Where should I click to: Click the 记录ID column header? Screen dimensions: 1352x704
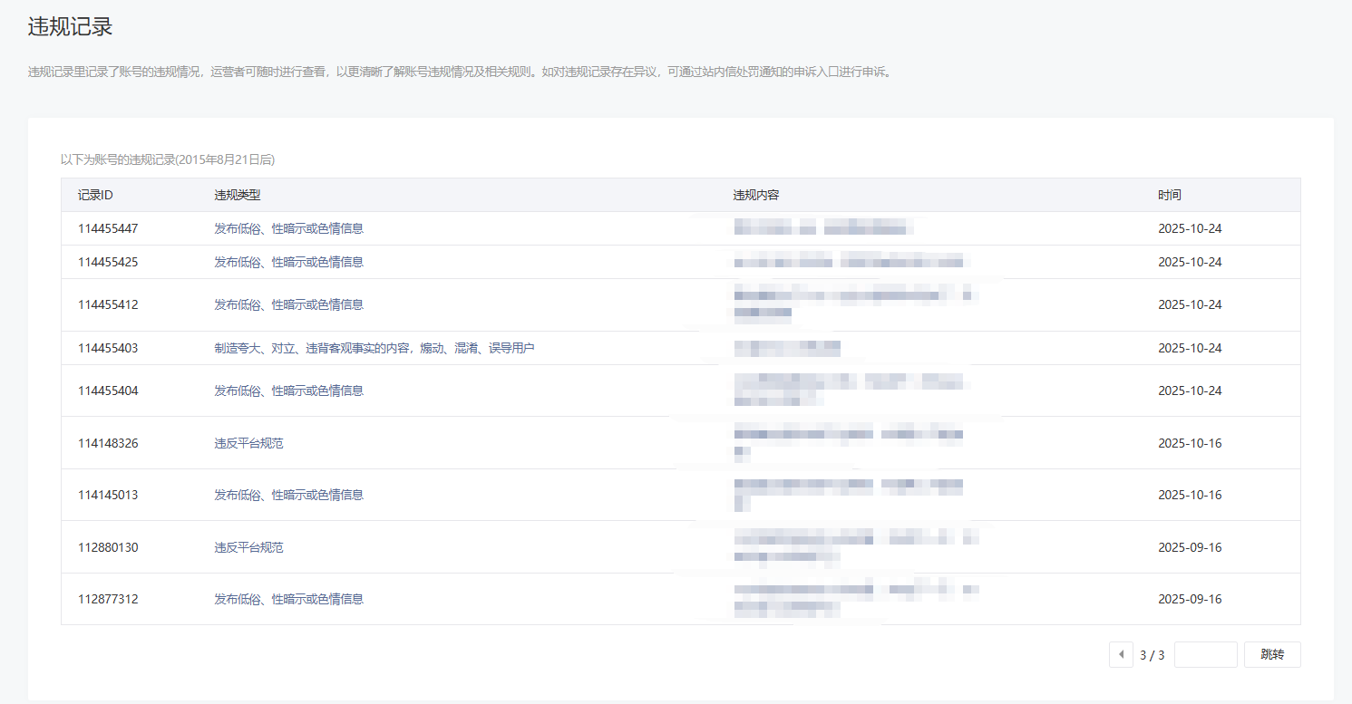click(x=95, y=195)
